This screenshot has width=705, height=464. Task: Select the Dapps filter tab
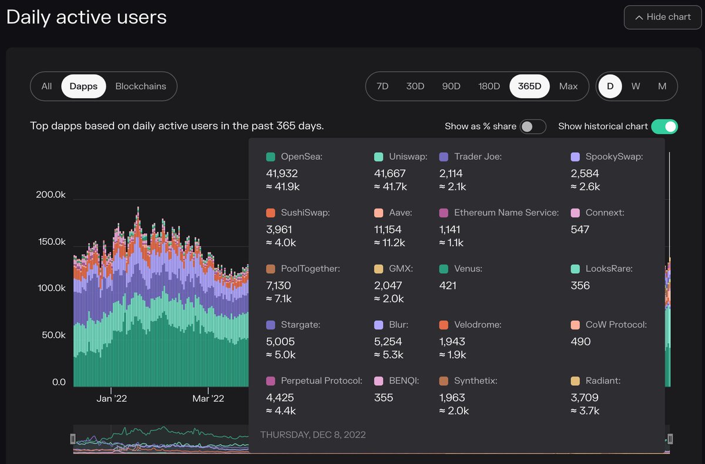click(x=83, y=86)
